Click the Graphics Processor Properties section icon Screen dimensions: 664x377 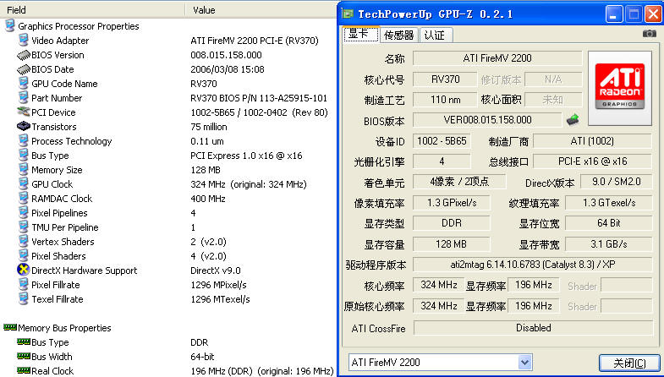coord(10,26)
